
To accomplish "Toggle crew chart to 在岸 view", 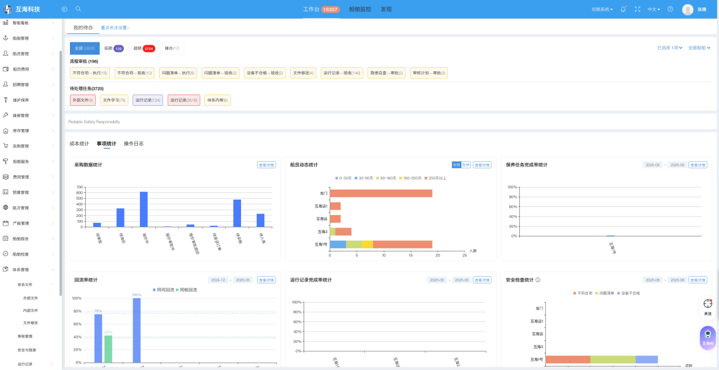I will [x=466, y=164].
